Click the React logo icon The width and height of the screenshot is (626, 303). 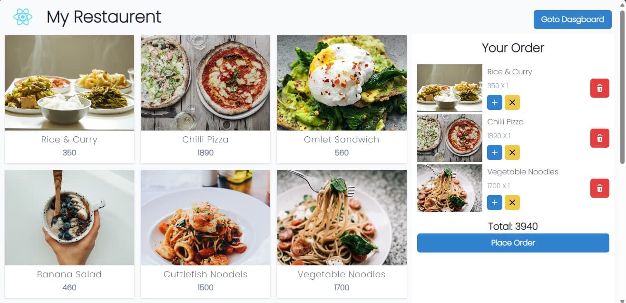pos(22,17)
